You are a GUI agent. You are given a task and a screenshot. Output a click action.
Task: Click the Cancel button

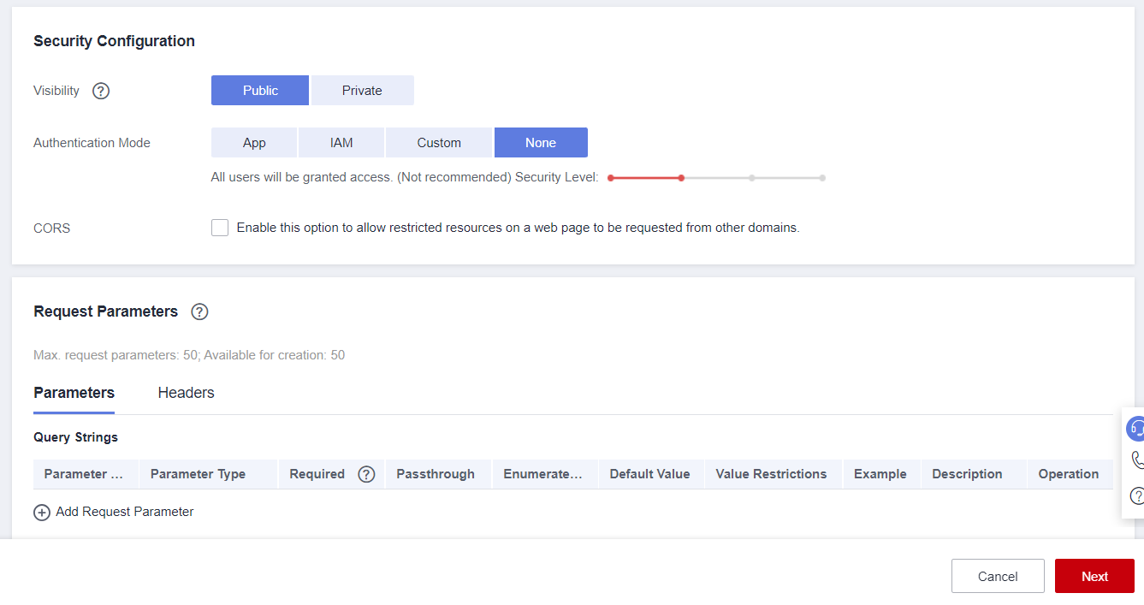pyautogui.click(x=998, y=576)
